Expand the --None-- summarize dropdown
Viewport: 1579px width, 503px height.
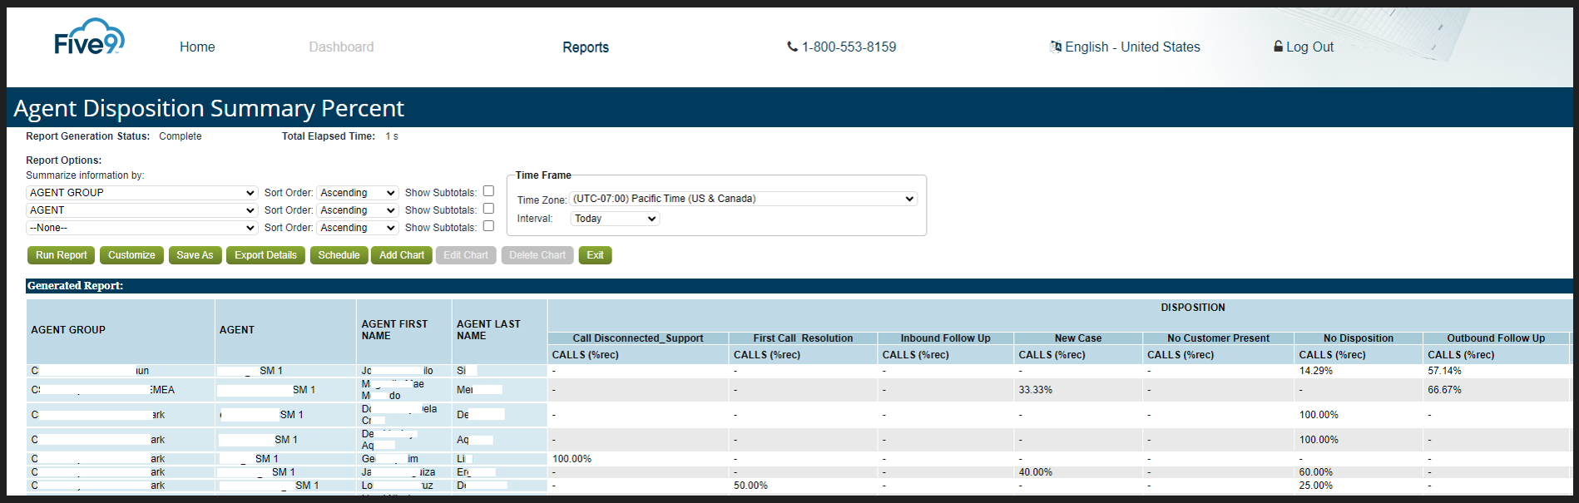pos(142,228)
